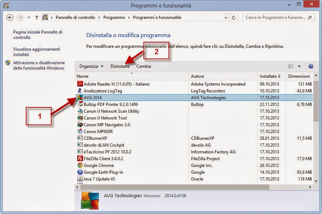Screen dimensions: 322x214
Task: Open Help with the question mark icon
Action: tap(311, 66)
